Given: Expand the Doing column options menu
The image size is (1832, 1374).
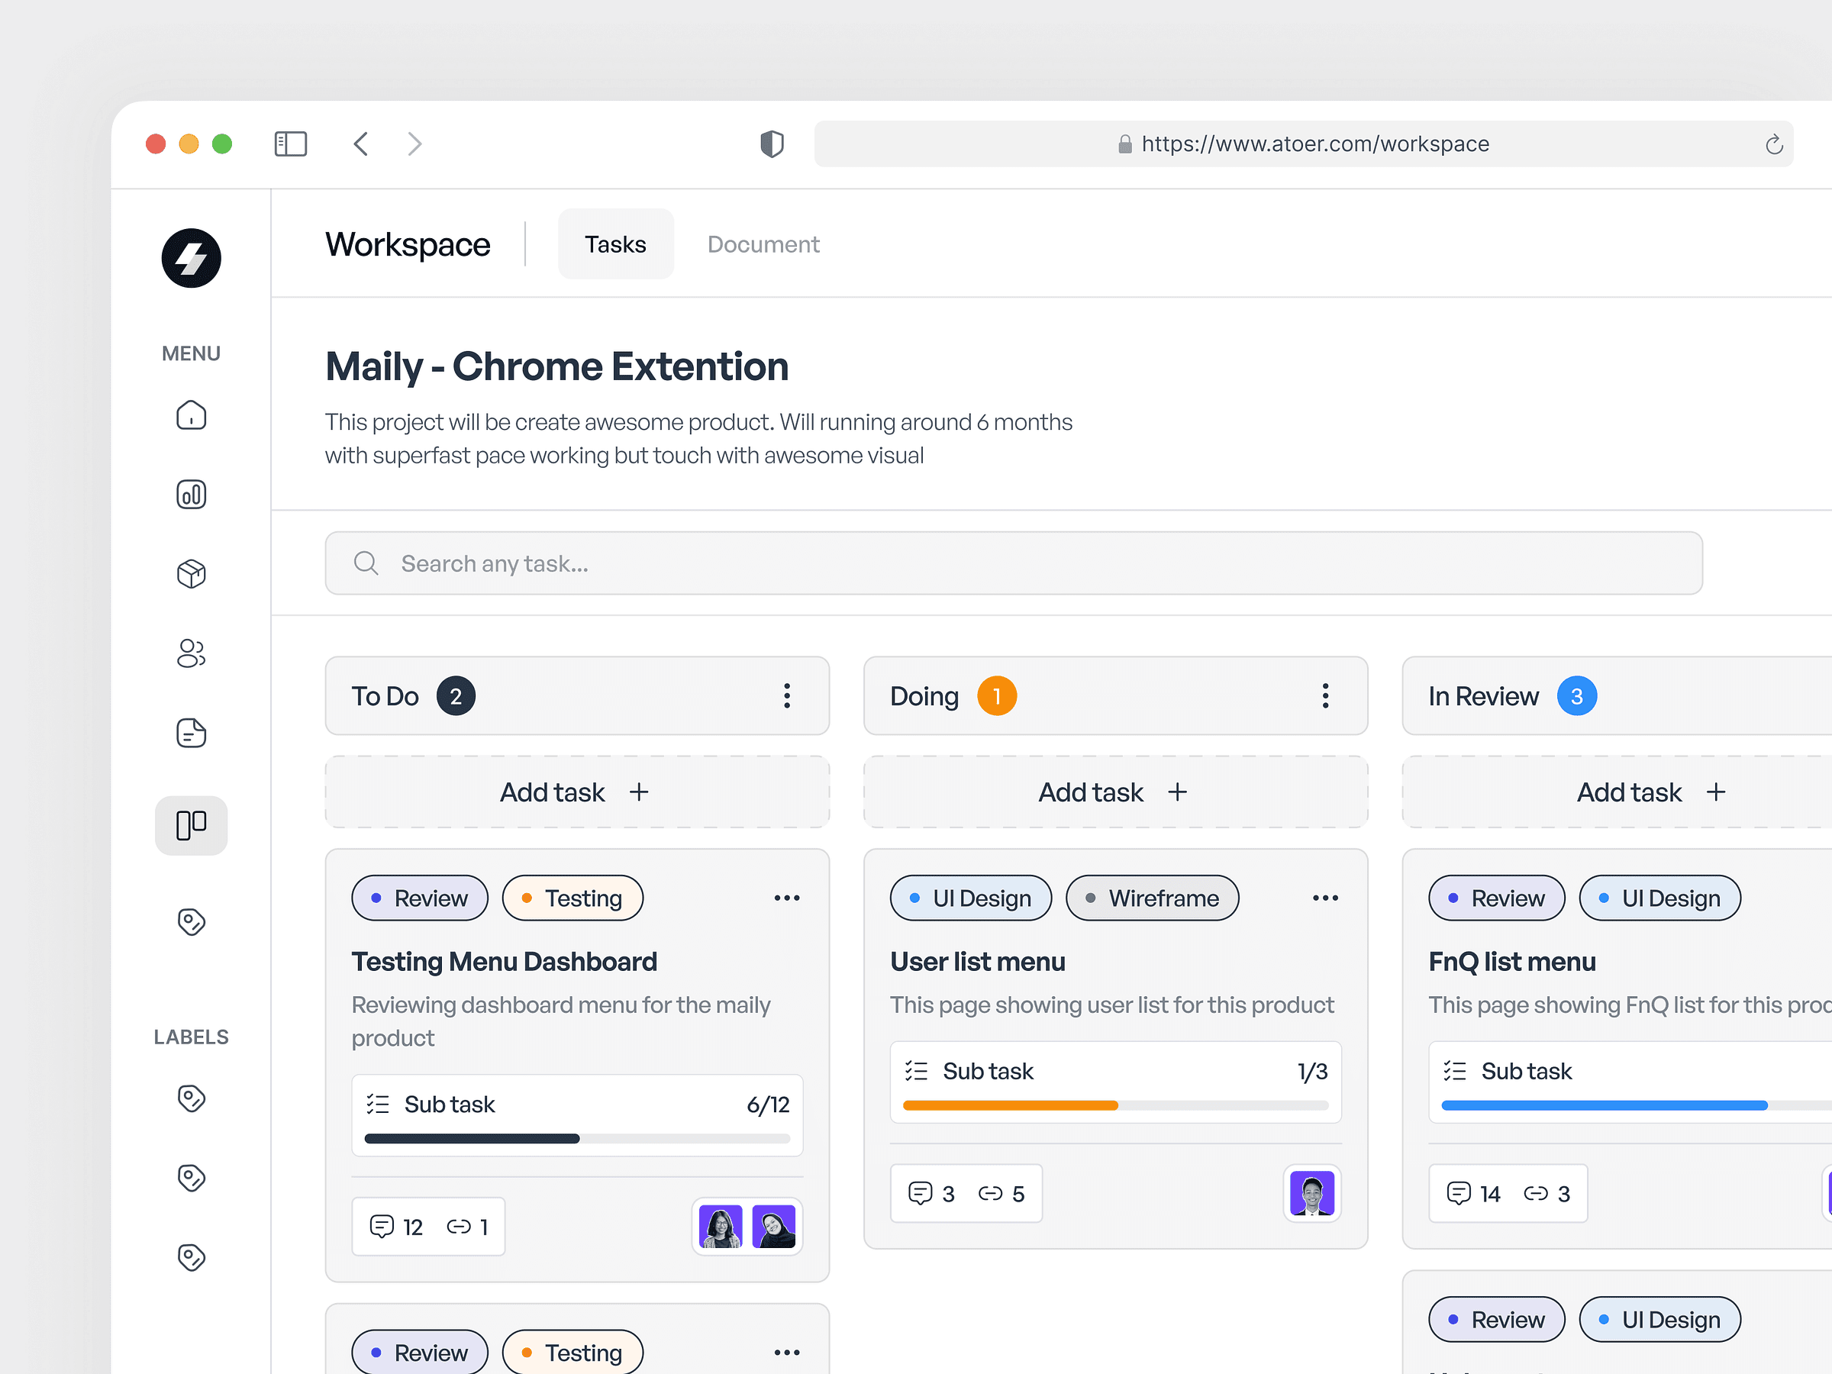Looking at the screenshot, I should [1326, 695].
